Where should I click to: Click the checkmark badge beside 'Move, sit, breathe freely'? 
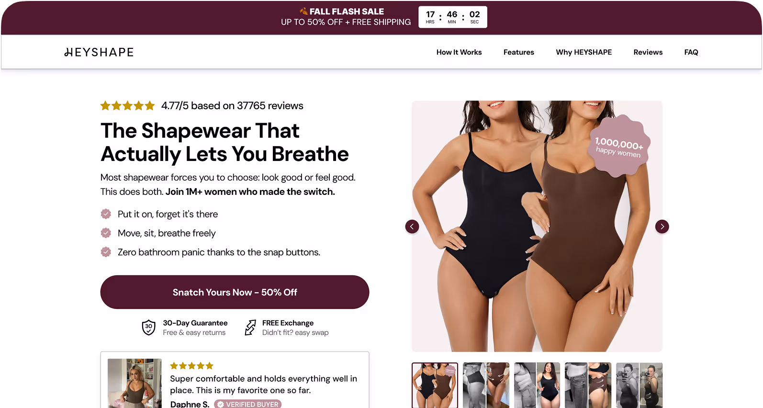pos(106,233)
